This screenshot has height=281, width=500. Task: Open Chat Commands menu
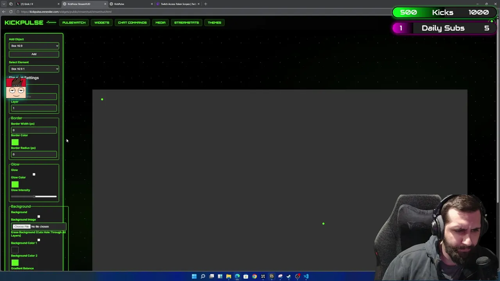pos(132,23)
